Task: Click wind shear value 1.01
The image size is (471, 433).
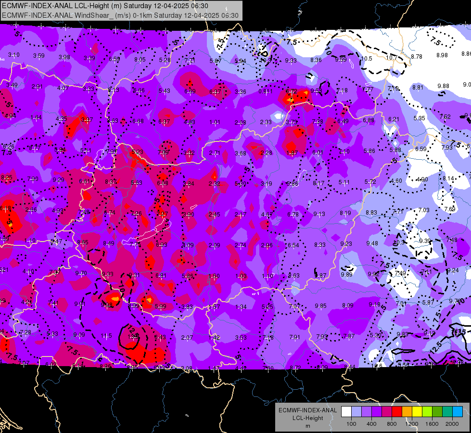Action: pyautogui.click(x=215, y=122)
